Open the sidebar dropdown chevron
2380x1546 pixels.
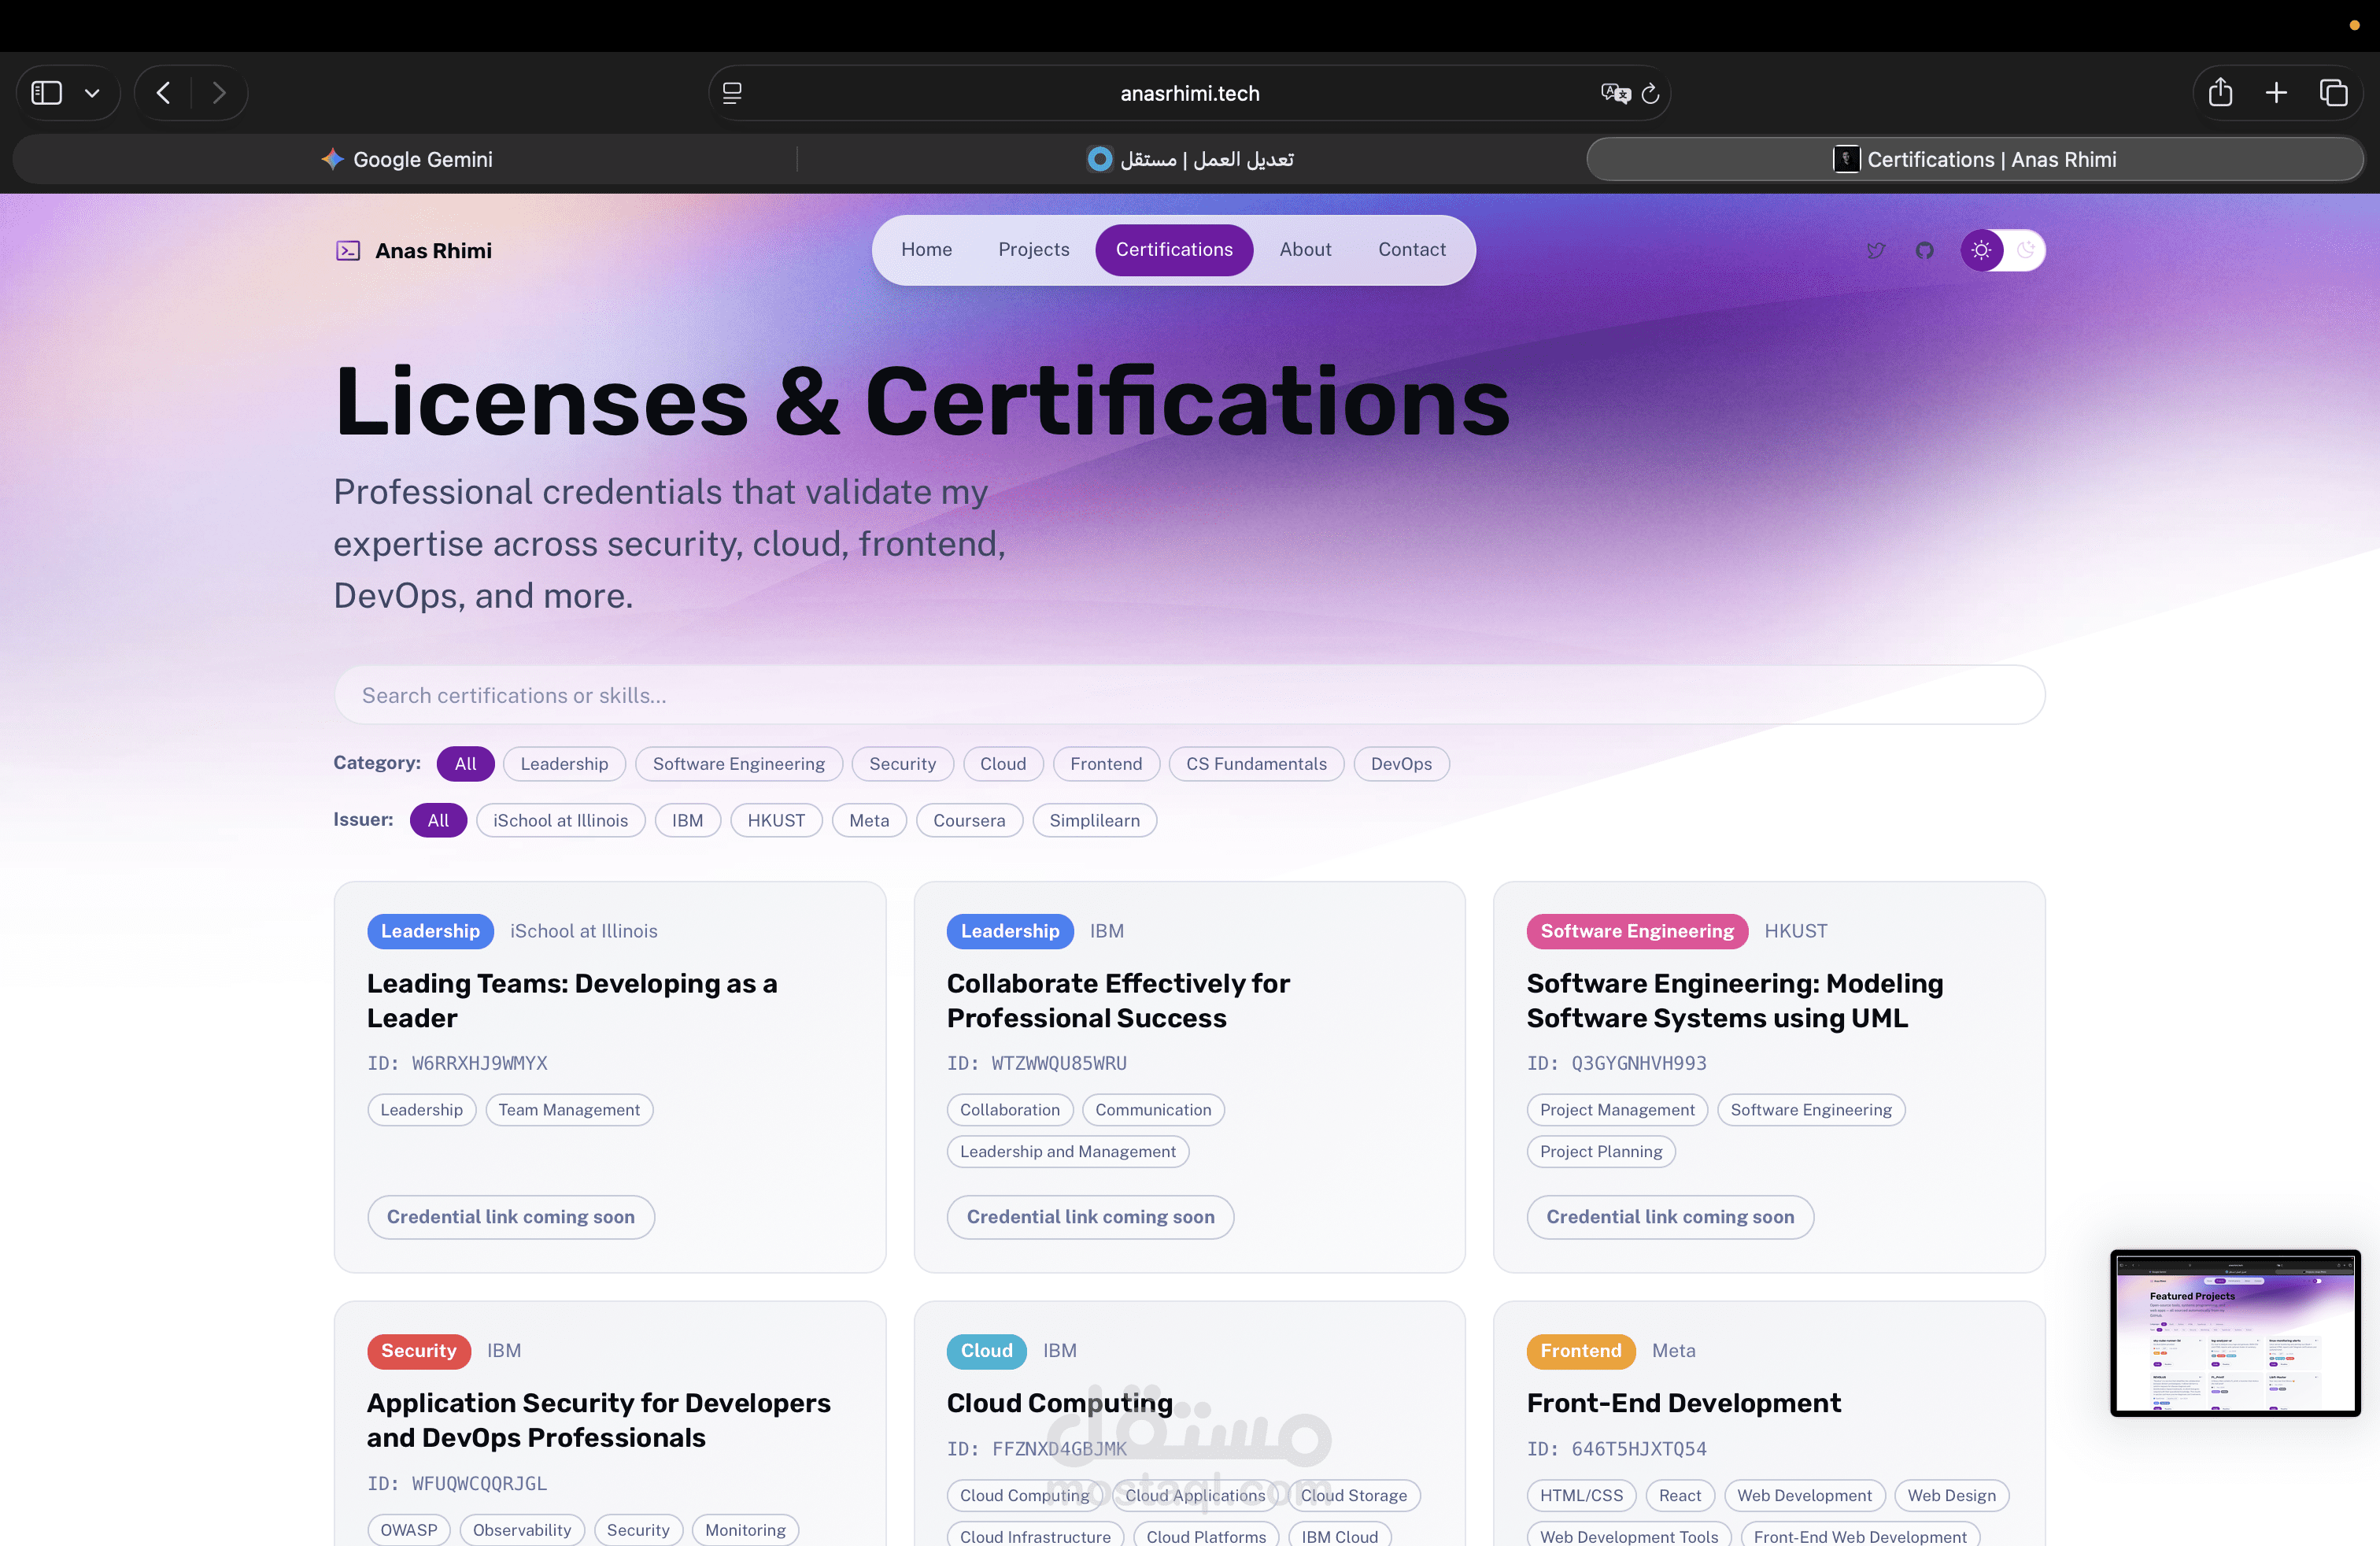pos(92,93)
